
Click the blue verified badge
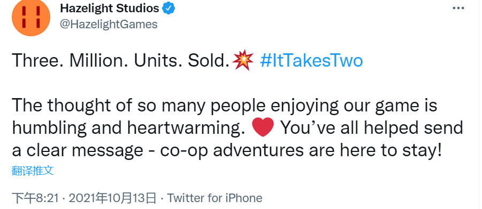169,9
